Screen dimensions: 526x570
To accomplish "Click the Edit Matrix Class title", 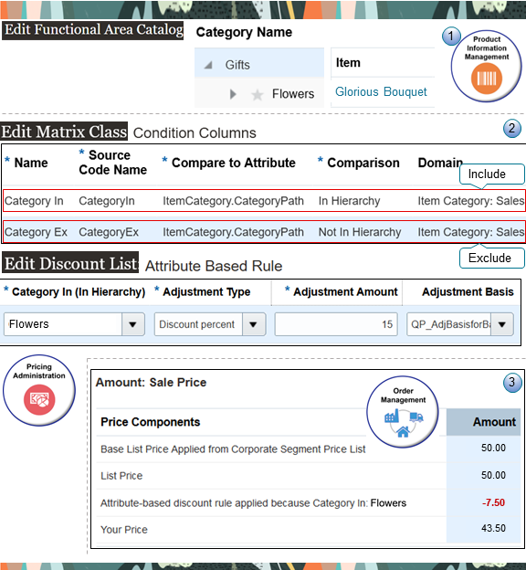I will 64,132.
